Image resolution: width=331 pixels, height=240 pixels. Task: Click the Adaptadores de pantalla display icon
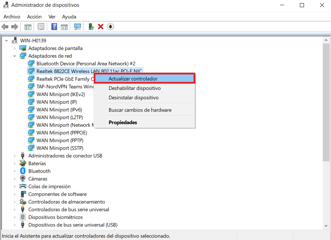(23, 48)
